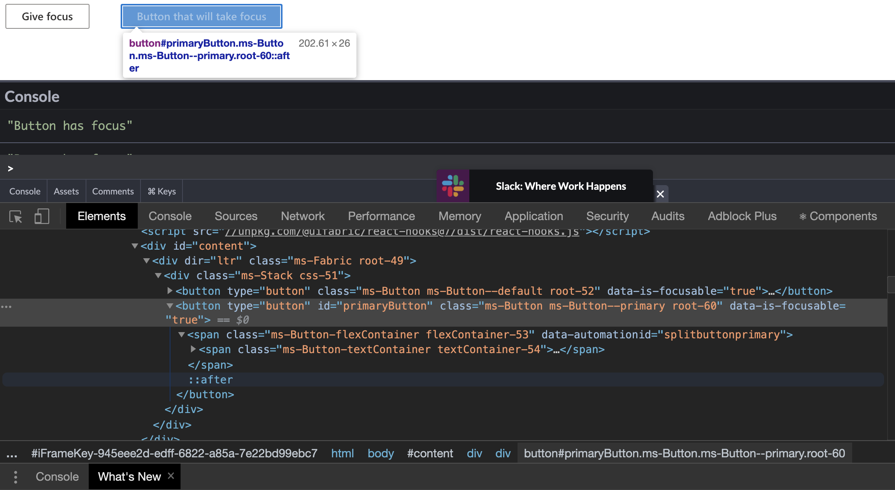The height and width of the screenshot is (490, 895).
Task: Open the Components panel via its snowflake icon
Action: click(x=803, y=216)
